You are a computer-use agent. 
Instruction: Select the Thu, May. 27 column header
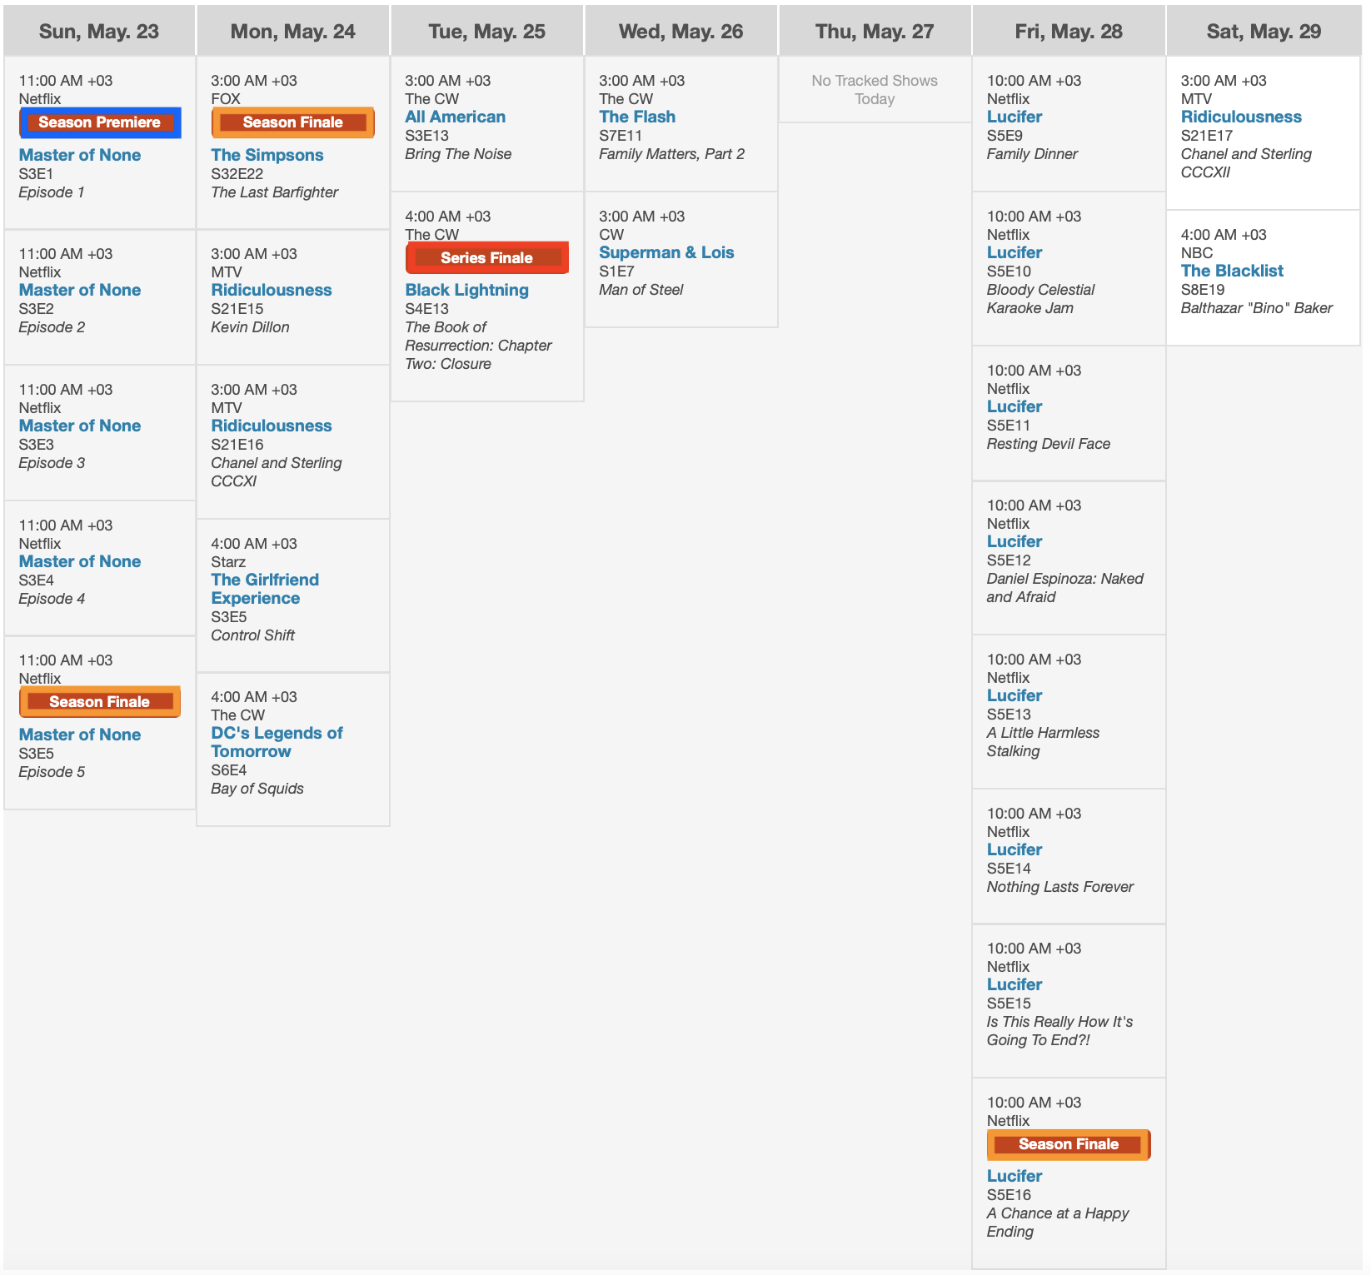click(x=874, y=32)
